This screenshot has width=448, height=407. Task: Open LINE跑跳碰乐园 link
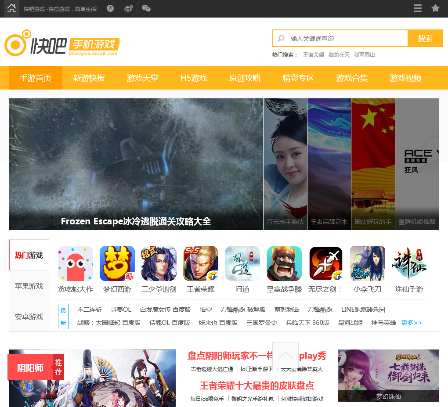pyautogui.click(x=363, y=310)
